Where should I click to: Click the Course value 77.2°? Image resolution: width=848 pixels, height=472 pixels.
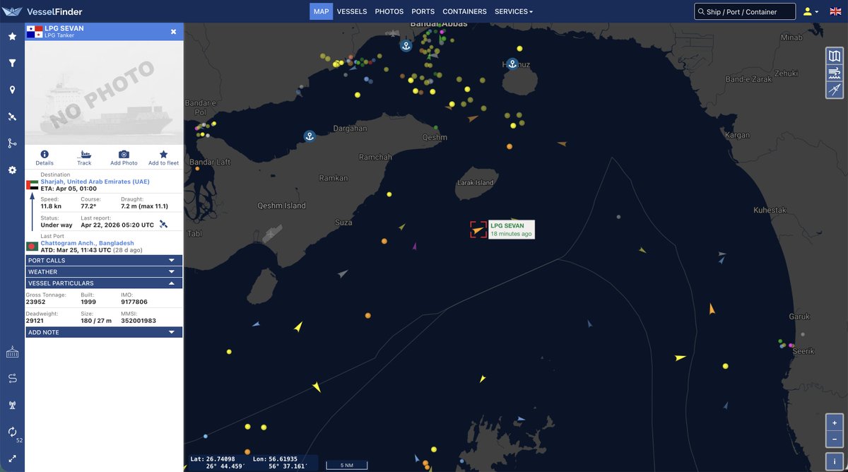[x=90, y=206]
